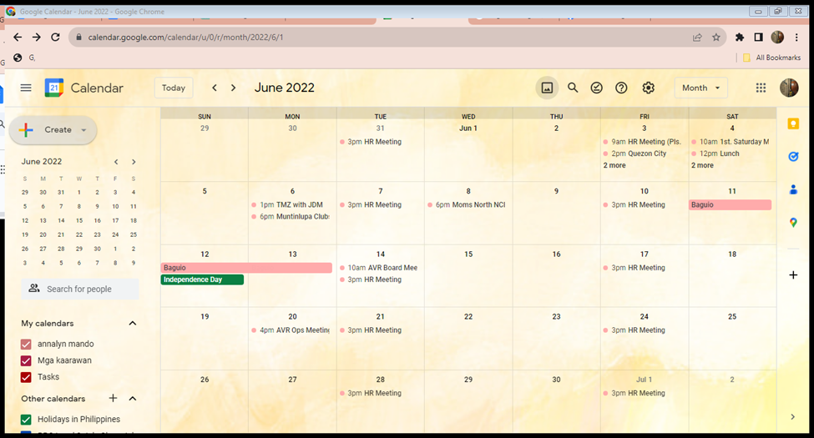Hide the side panel with the chevron
The height and width of the screenshot is (438, 814).
(x=793, y=416)
